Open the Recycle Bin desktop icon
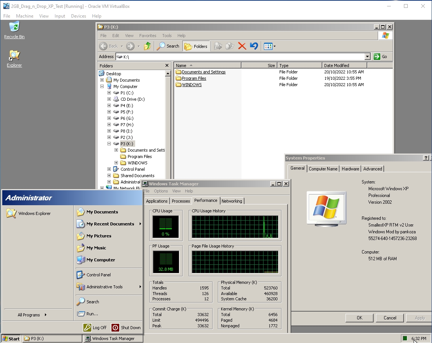 14,30
